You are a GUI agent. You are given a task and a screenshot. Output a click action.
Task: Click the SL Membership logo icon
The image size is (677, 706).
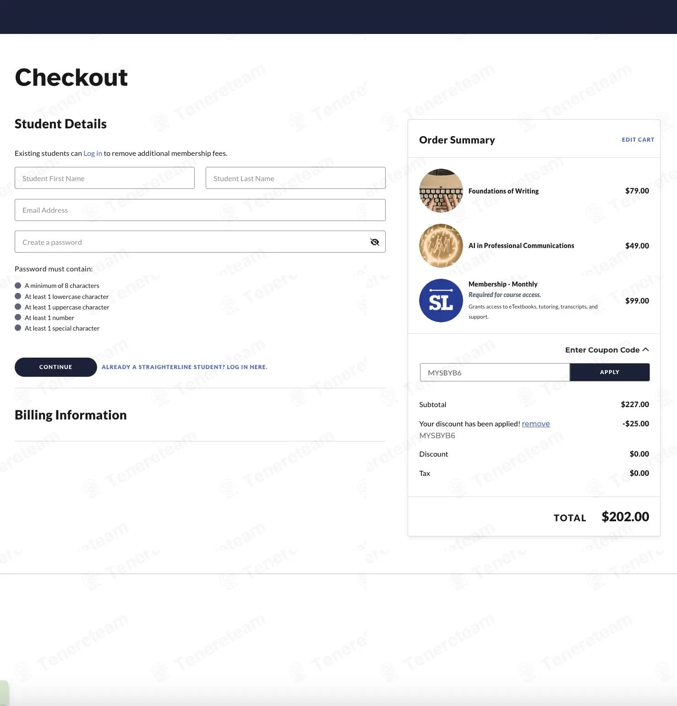(x=441, y=301)
